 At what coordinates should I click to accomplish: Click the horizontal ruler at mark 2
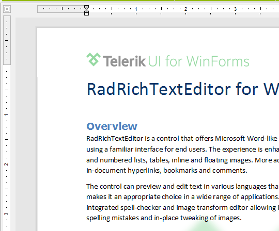[x=186, y=9]
